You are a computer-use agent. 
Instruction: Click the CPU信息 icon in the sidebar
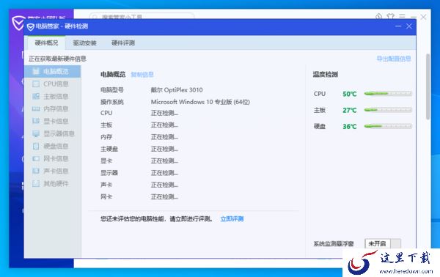click(36, 84)
